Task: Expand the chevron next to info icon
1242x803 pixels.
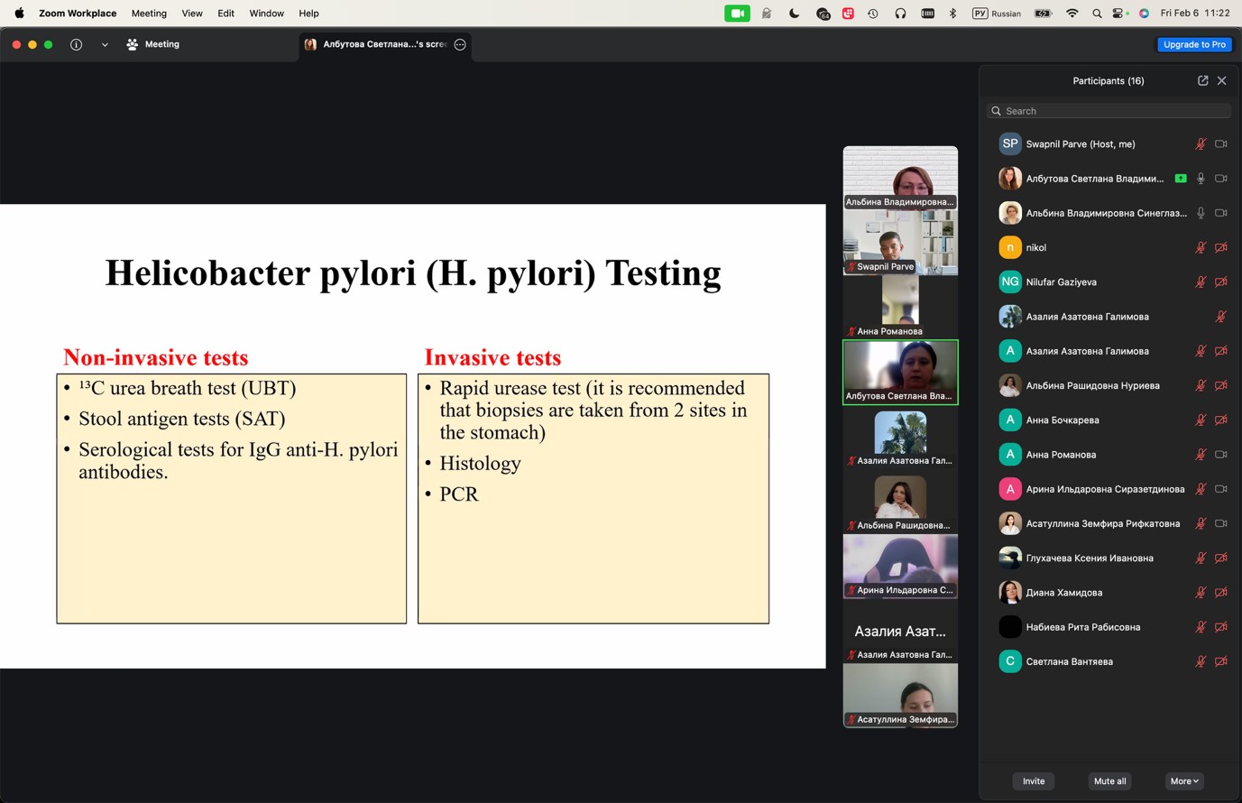Action: (x=105, y=44)
